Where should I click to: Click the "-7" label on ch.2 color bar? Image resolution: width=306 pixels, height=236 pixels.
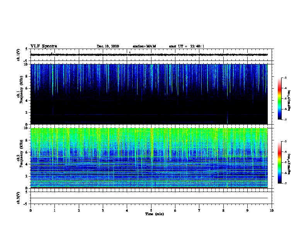click(285, 183)
